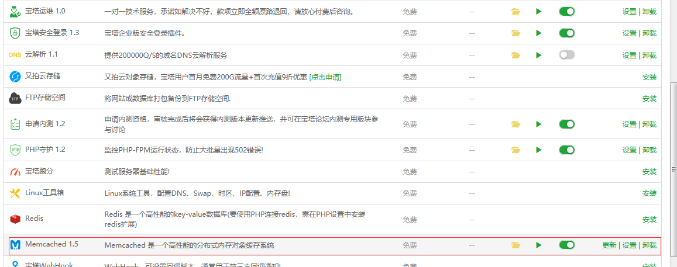
Task: Click play arrow for 宝塔安全登录
Action: 538,33
